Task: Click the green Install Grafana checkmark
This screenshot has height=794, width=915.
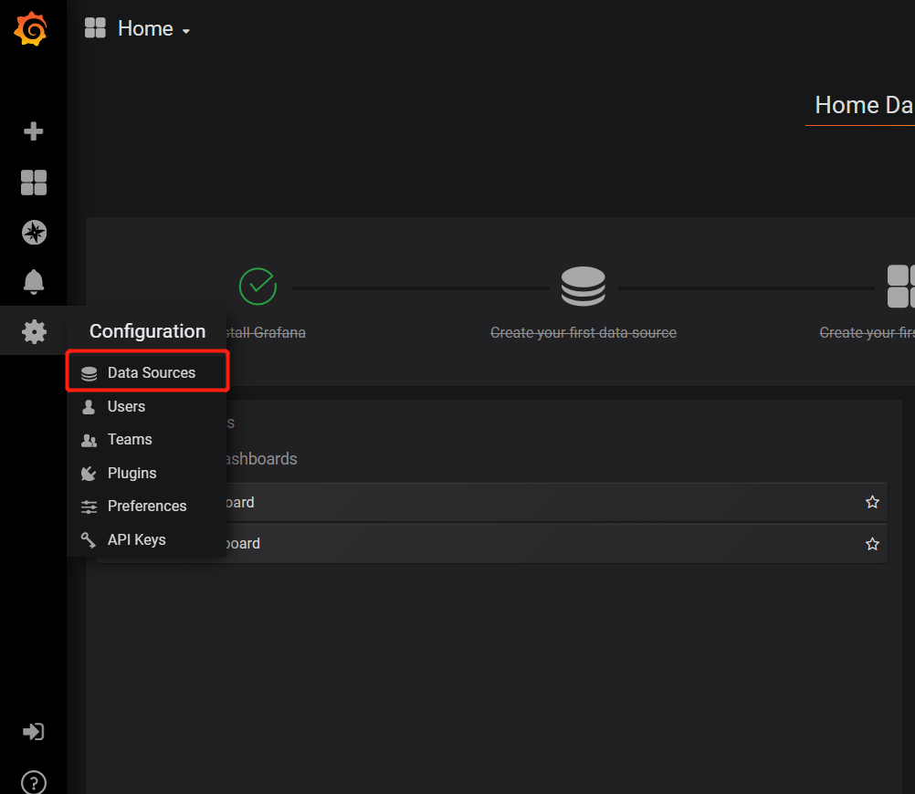Action: click(x=258, y=286)
